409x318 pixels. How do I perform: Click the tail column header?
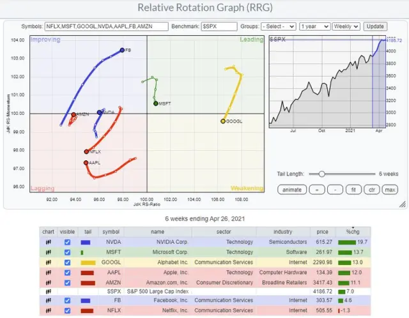[88, 232]
